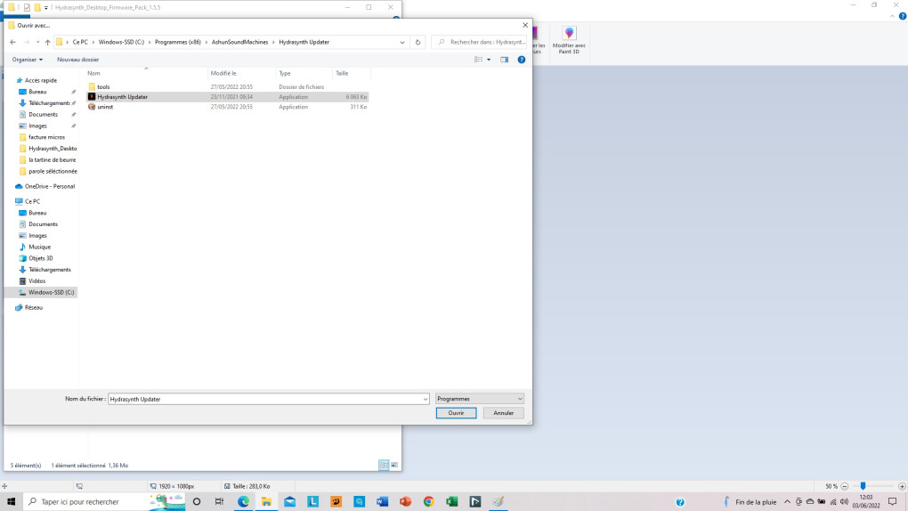Open Objets 3D under Ce PC
This screenshot has width=908, height=511.
point(41,258)
